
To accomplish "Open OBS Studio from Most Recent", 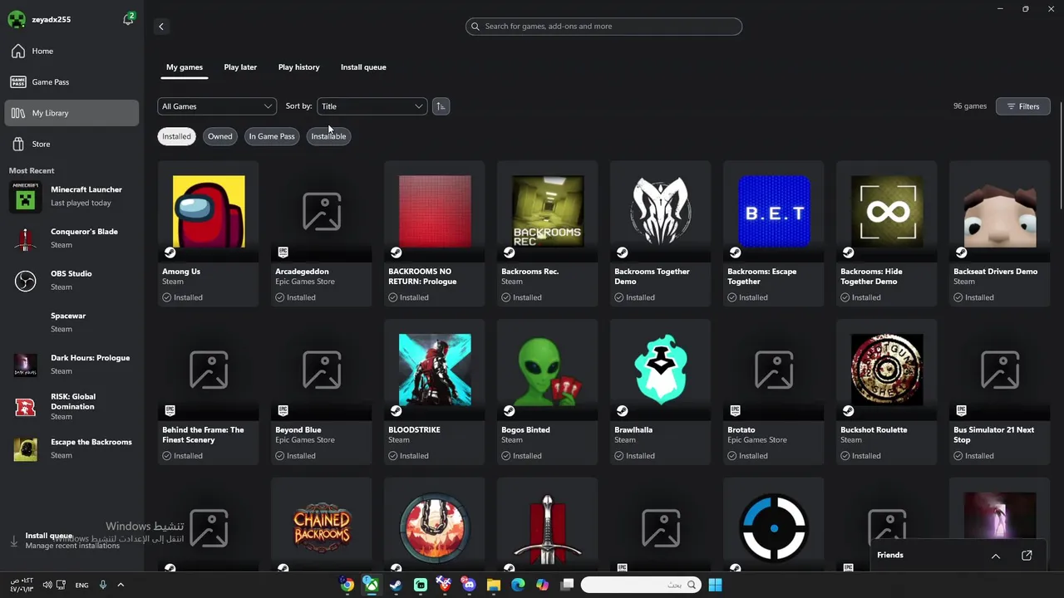I will [71, 281].
